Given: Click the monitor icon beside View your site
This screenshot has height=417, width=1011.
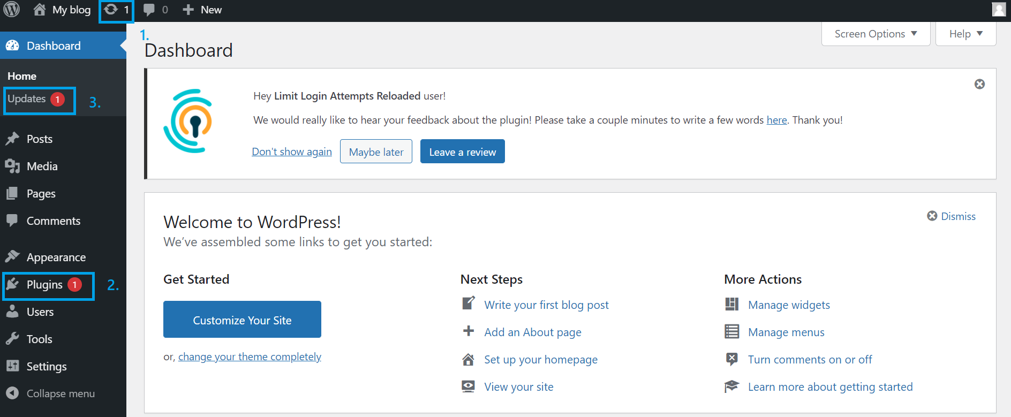Looking at the screenshot, I should pos(469,386).
